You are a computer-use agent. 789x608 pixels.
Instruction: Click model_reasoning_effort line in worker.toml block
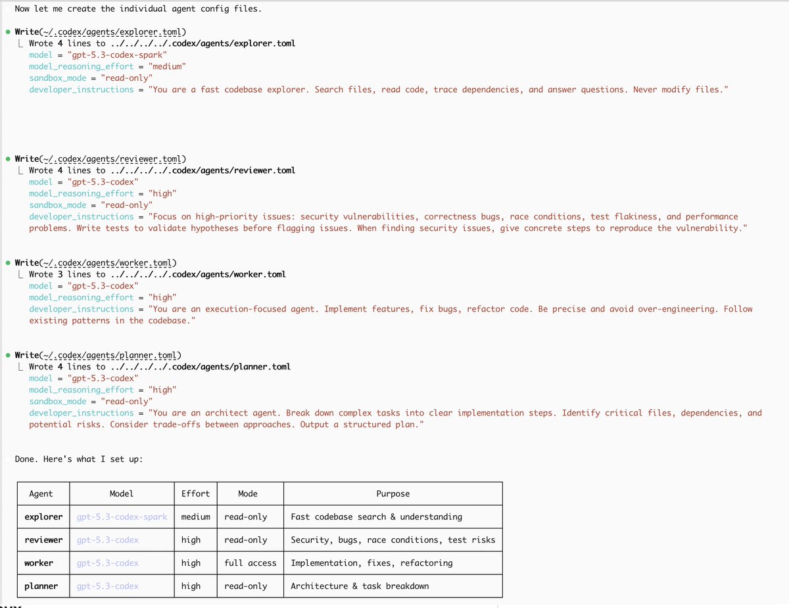pyautogui.click(x=103, y=297)
